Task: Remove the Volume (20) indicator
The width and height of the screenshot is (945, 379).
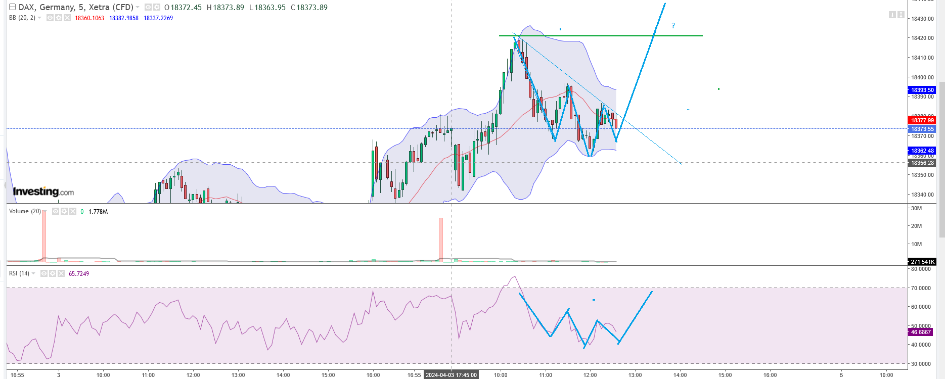Action: 73,211
